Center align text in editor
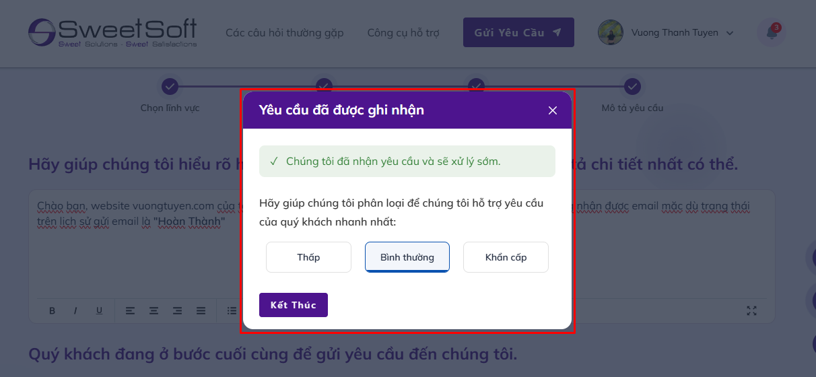The image size is (816, 377). click(x=154, y=310)
